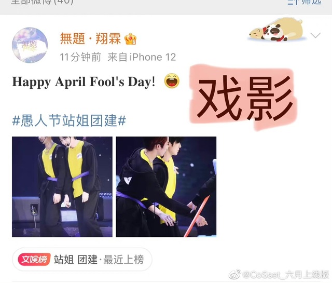Open the 無題·翔霖 profile avatar
This screenshot has width=332, height=283.
(x=30, y=45)
